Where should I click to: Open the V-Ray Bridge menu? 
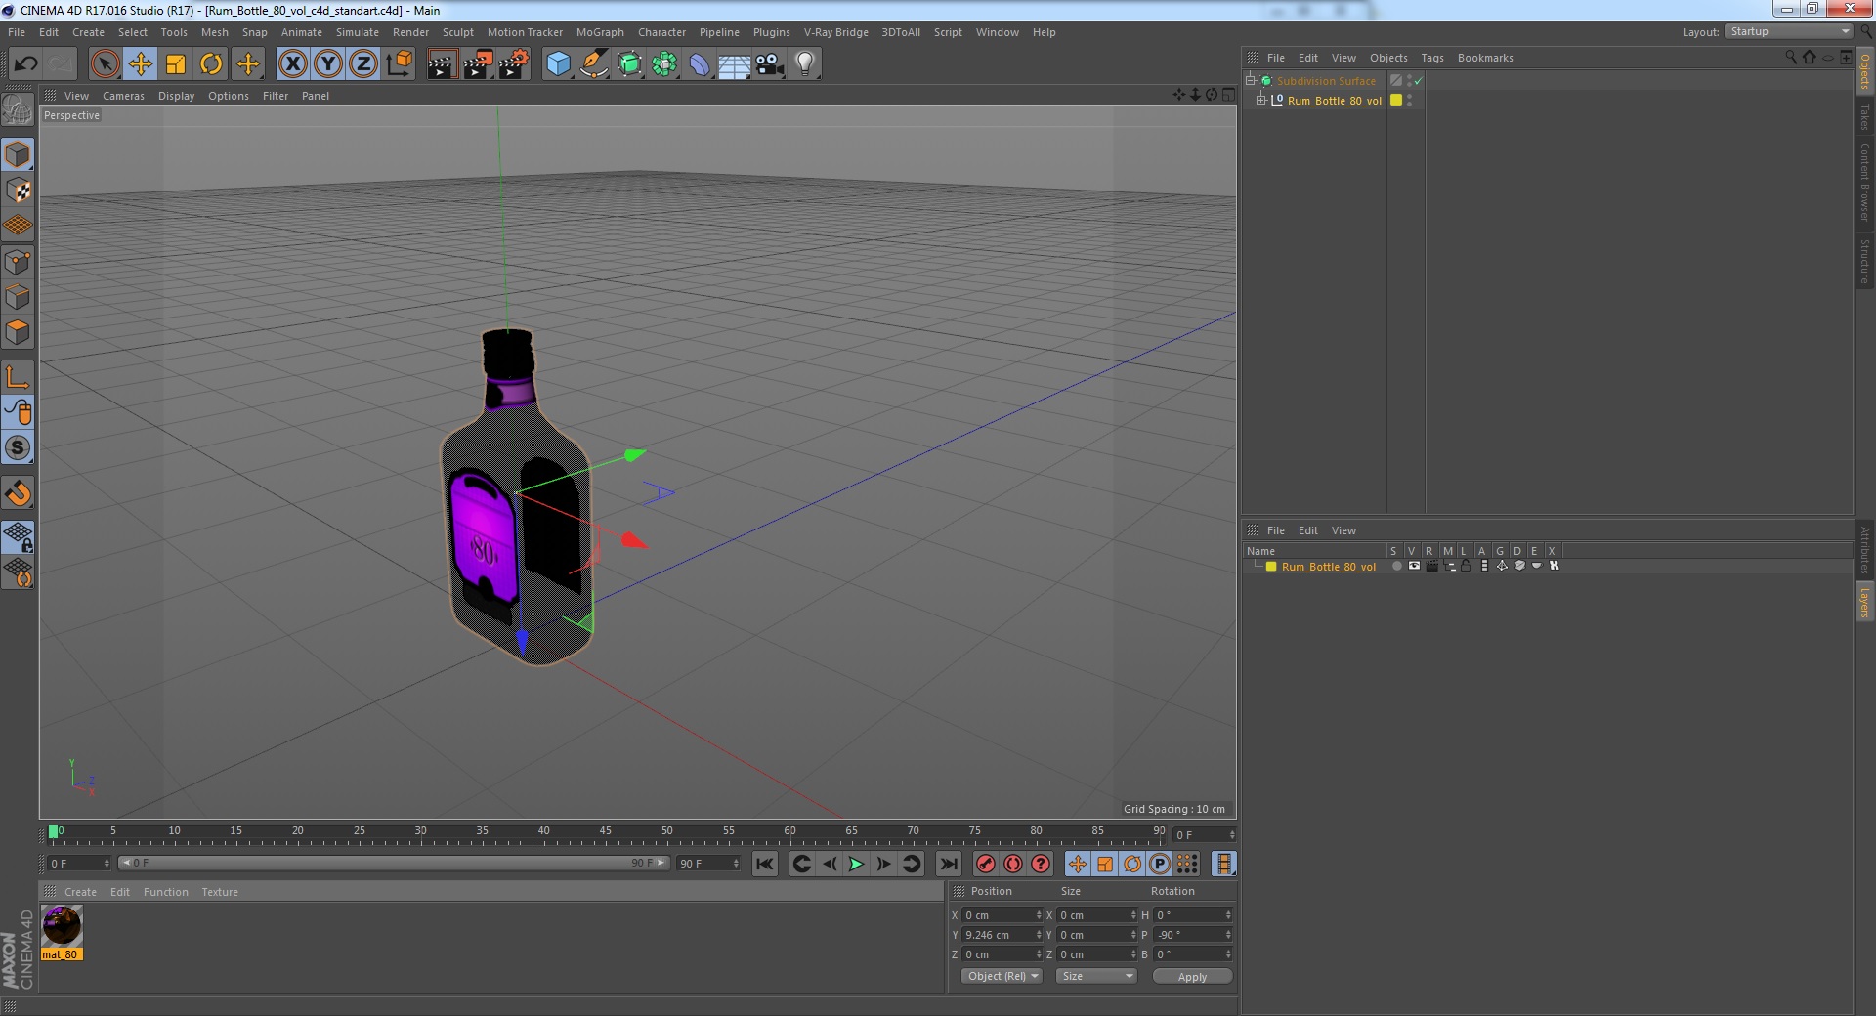point(835,32)
